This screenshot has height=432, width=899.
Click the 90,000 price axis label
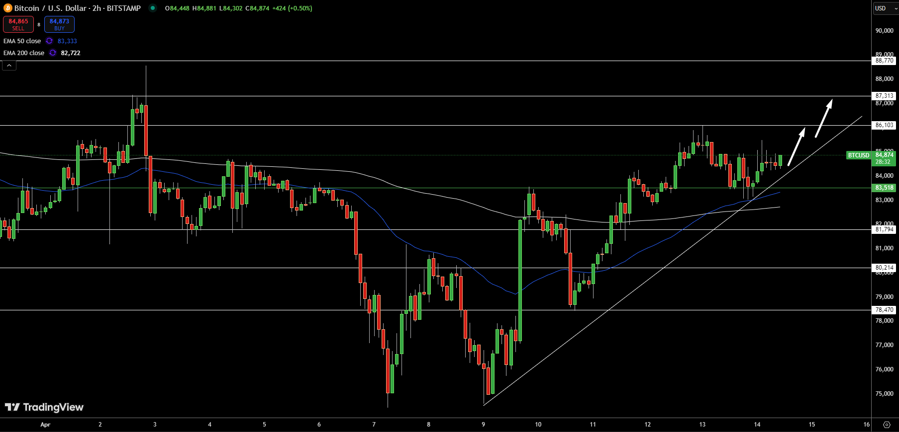click(x=885, y=31)
